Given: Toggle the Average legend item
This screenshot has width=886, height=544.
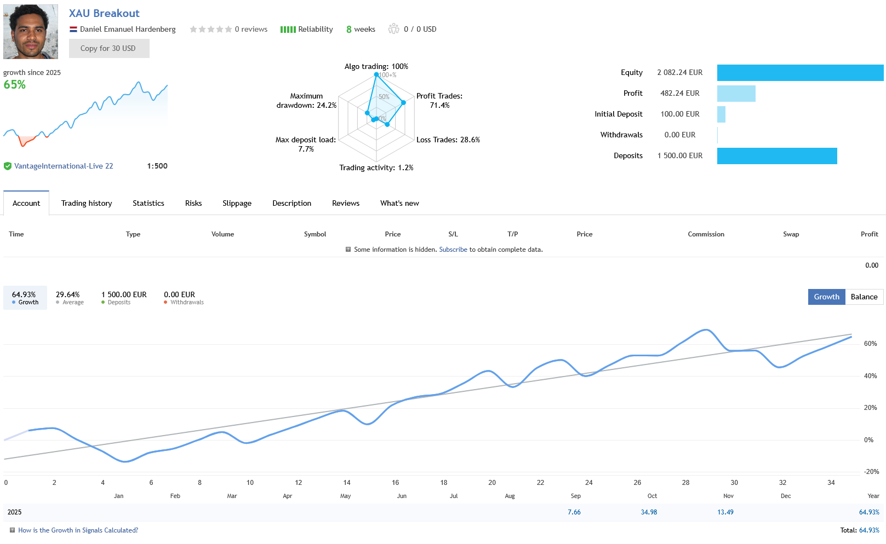Looking at the screenshot, I should tap(68, 298).
